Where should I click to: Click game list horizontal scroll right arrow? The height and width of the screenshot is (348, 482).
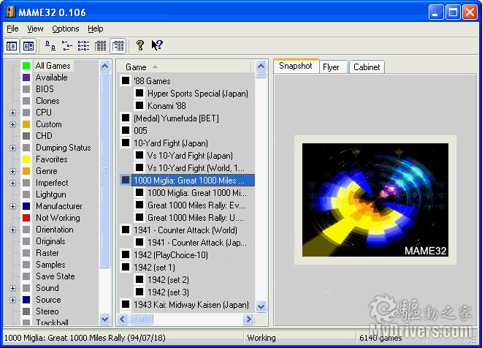pyautogui.click(x=248, y=319)
